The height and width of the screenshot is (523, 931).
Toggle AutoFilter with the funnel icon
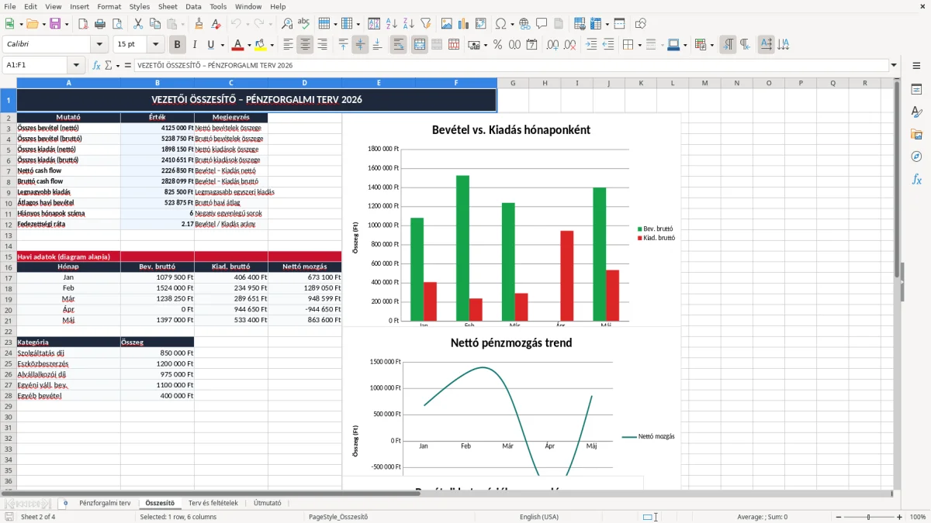pos(426,24)
